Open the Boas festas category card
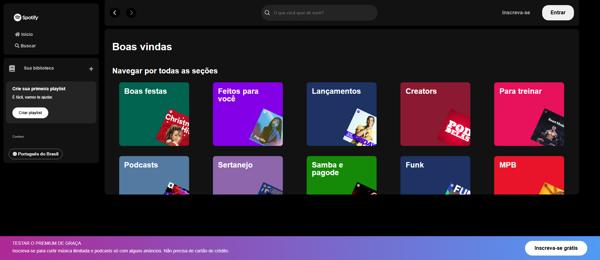 [x=154, y=114]
